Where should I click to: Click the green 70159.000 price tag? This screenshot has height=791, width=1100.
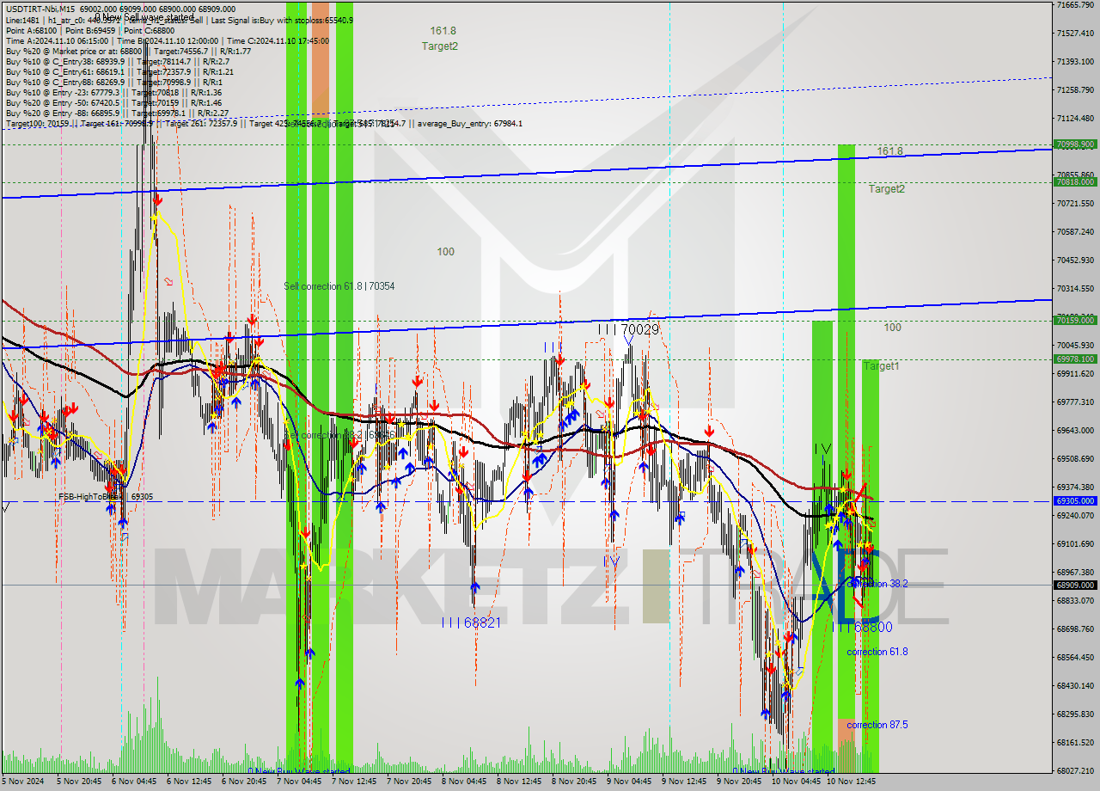[x=1074, y=320]
